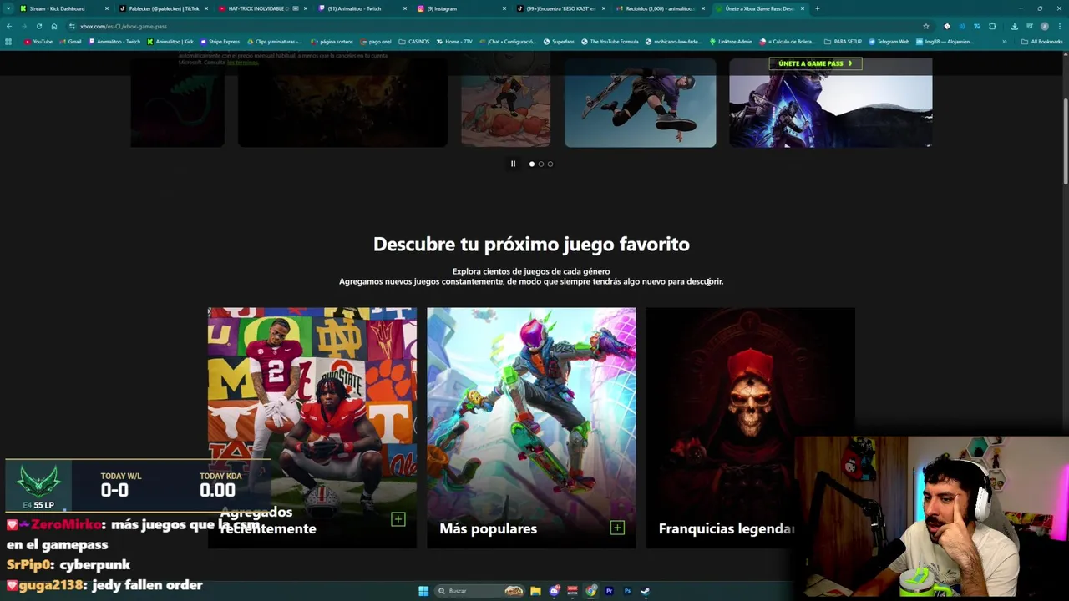1069x601 pixels.
Task: Open the Chrome three-dot menu
Action: click(x=1059, y=26)
